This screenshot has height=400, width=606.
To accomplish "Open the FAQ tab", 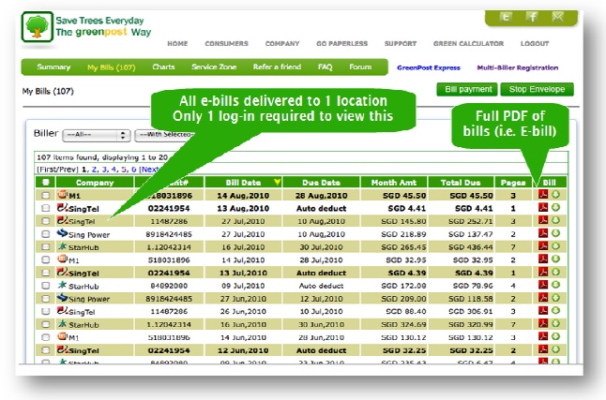I will point(325,67).
